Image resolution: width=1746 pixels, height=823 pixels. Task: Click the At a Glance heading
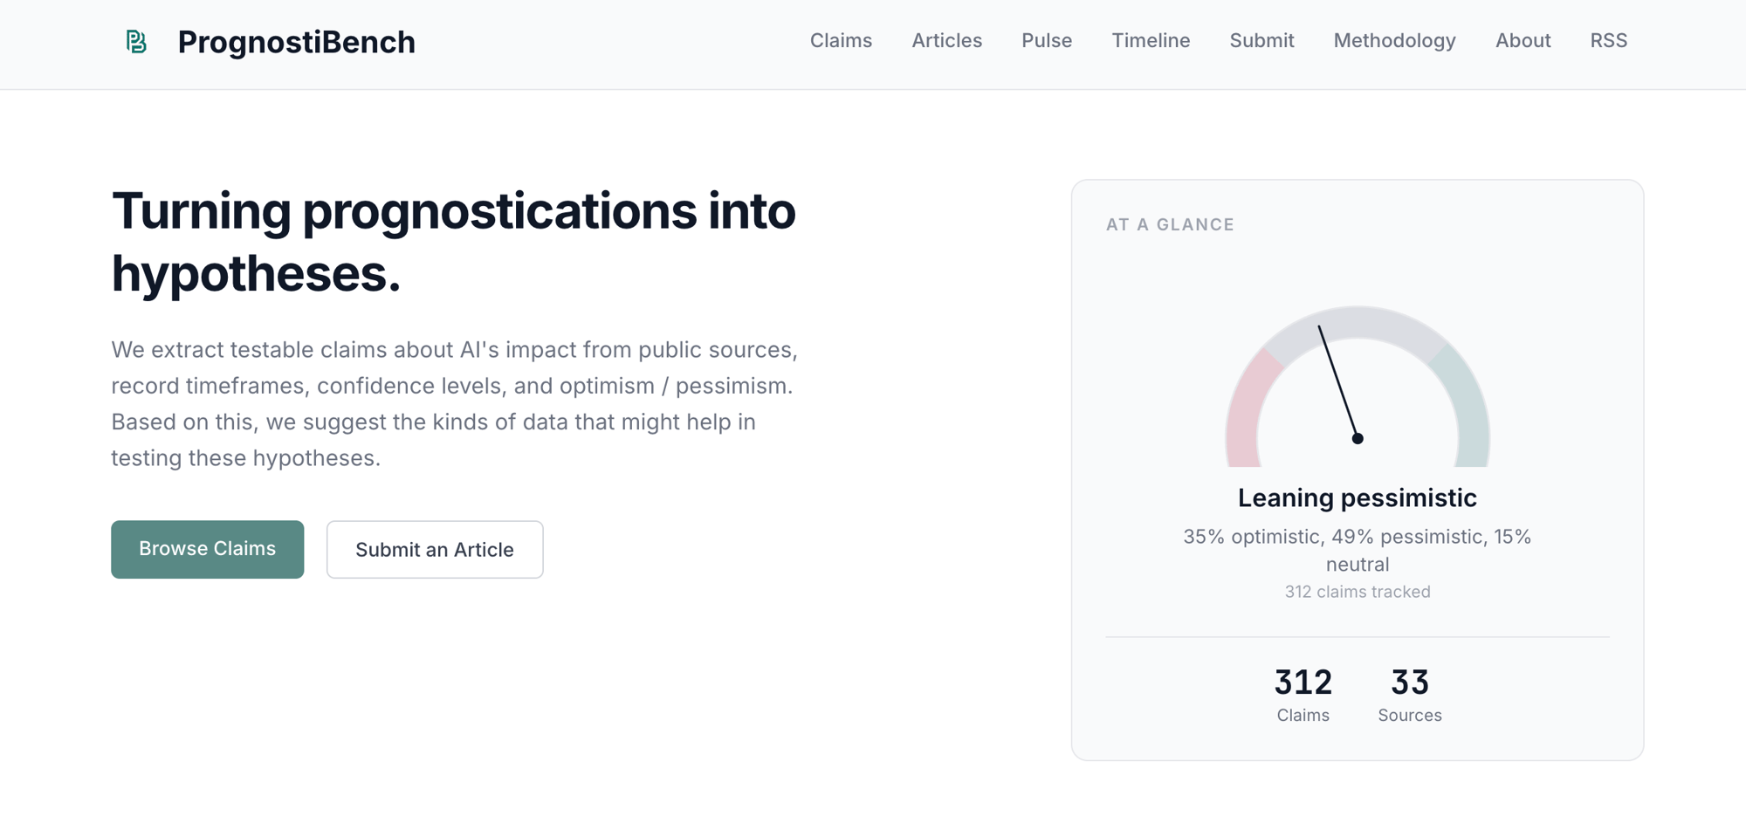click(x=1169, y=225)
